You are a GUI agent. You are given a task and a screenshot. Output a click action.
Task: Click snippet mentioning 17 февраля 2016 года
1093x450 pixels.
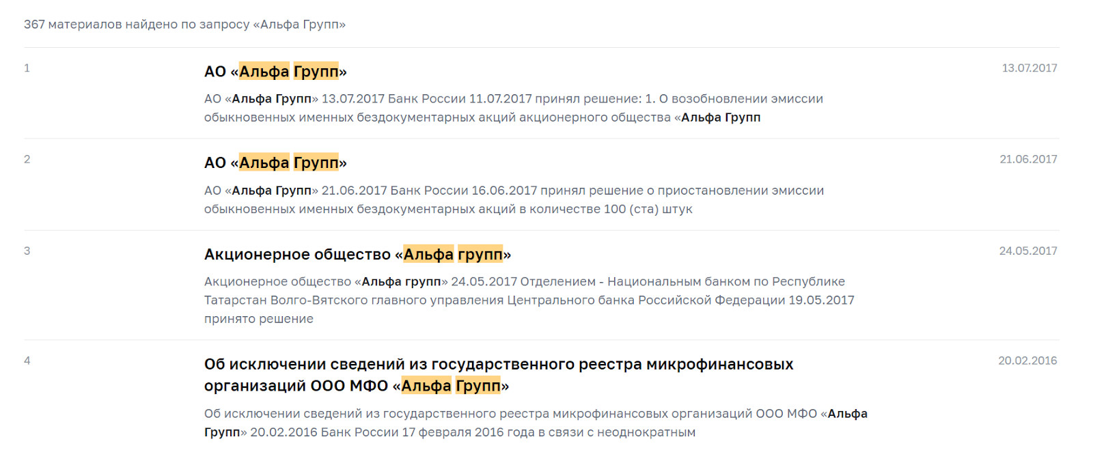[536, 423]
